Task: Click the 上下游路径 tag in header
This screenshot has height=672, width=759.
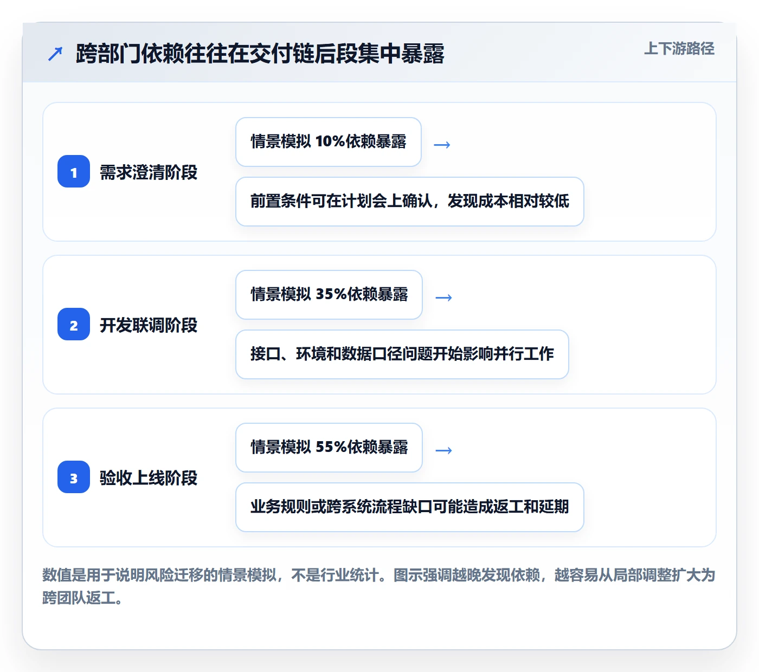Action: click(x=679, y=48)
